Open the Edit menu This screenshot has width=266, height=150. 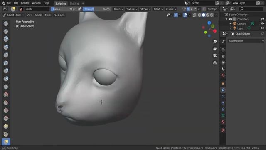pyautogui.click(x=16, y=3)
